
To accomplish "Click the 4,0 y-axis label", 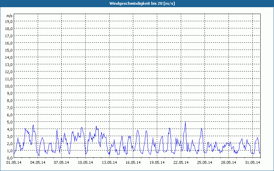I will [10, 129].
